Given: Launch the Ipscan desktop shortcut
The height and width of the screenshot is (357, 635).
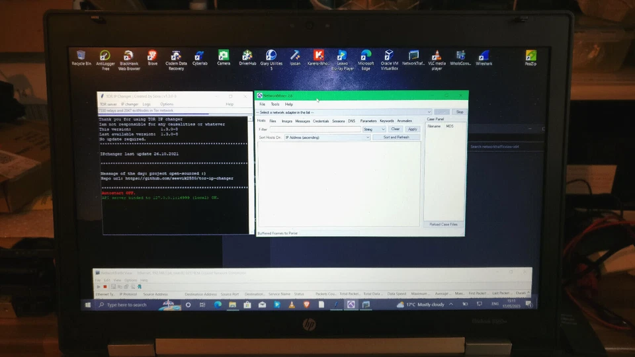Looking at the screenshot, I should tap(295, 58).
